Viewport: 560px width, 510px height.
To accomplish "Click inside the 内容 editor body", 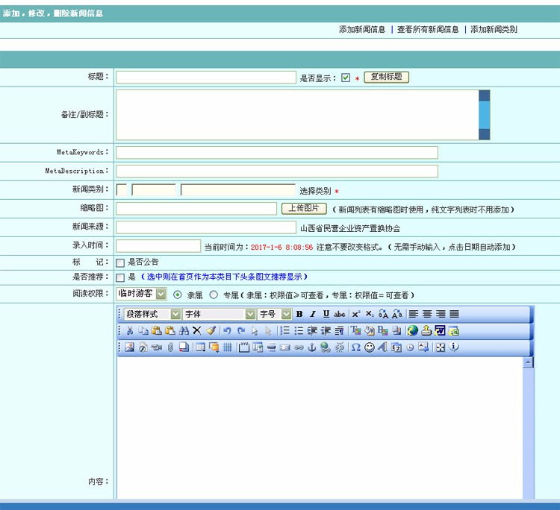I will pos(320,428).
